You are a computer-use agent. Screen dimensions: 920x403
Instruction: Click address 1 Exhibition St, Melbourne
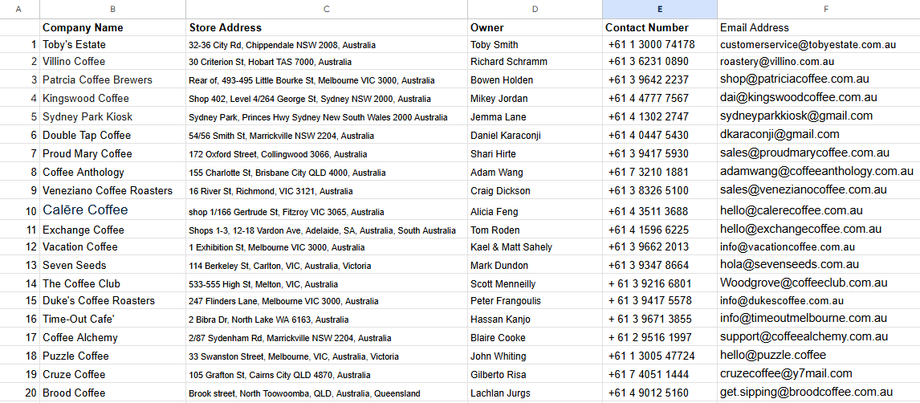coord(327,247)
